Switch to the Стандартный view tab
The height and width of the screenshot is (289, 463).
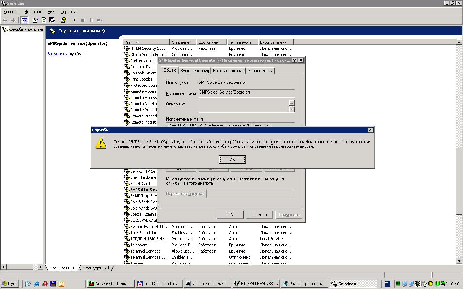point(96,268)
